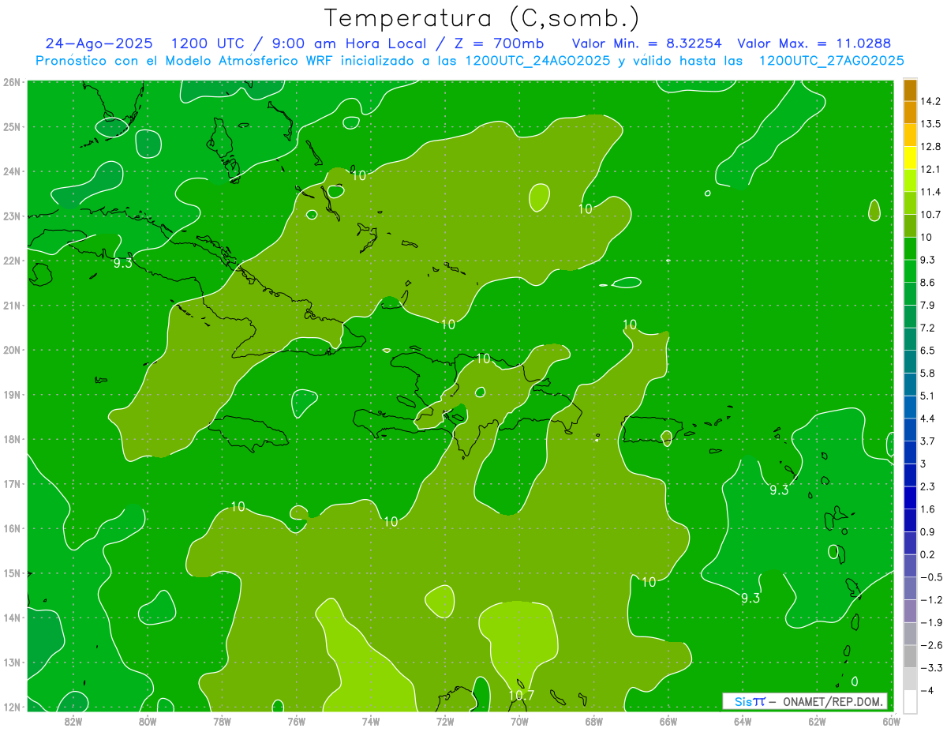Click the blue 'Sisπ' logo text
Viewport: 947px width, 732px height.
pyautogui.click(x=749, y=701)
